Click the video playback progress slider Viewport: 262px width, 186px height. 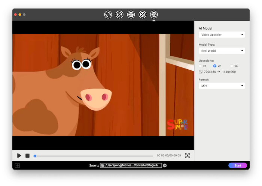(94, 156)
